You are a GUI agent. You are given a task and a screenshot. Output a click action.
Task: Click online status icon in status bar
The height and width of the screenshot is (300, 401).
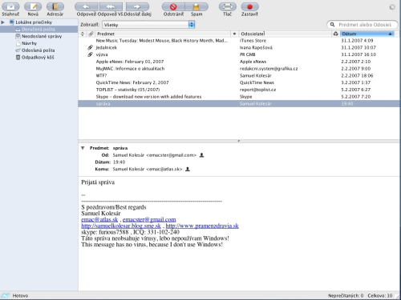[x=5, y=295]
